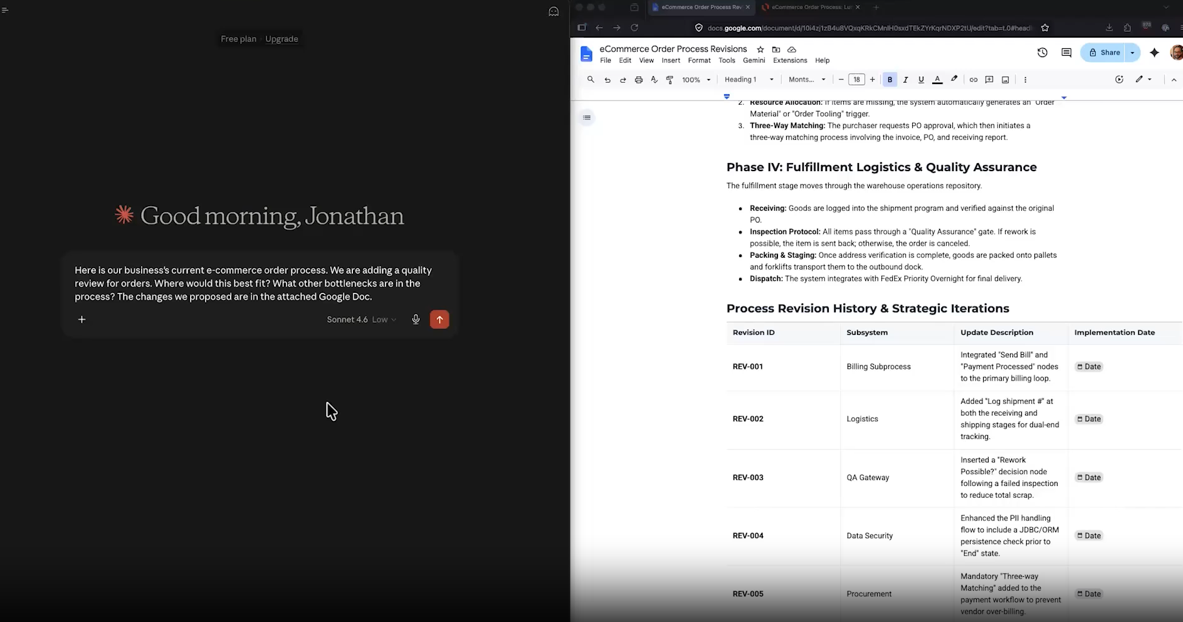The image size is (1183, 622).
Task: Open the toolbar More options menu
Action: (1025, 80)
